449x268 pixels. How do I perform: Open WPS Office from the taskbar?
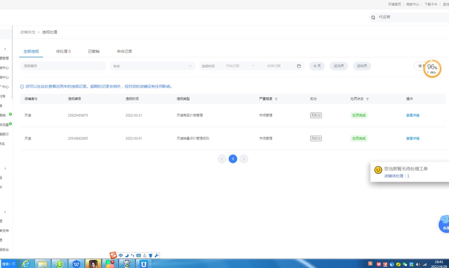click(x=76, y=264)
